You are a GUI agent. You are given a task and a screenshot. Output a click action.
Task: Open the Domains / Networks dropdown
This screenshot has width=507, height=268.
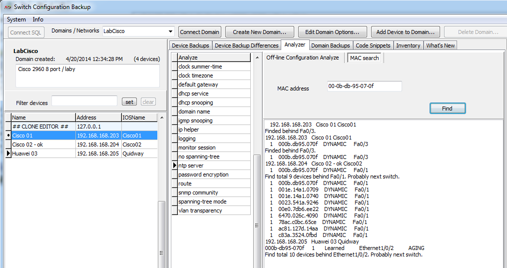coord(170,31)
